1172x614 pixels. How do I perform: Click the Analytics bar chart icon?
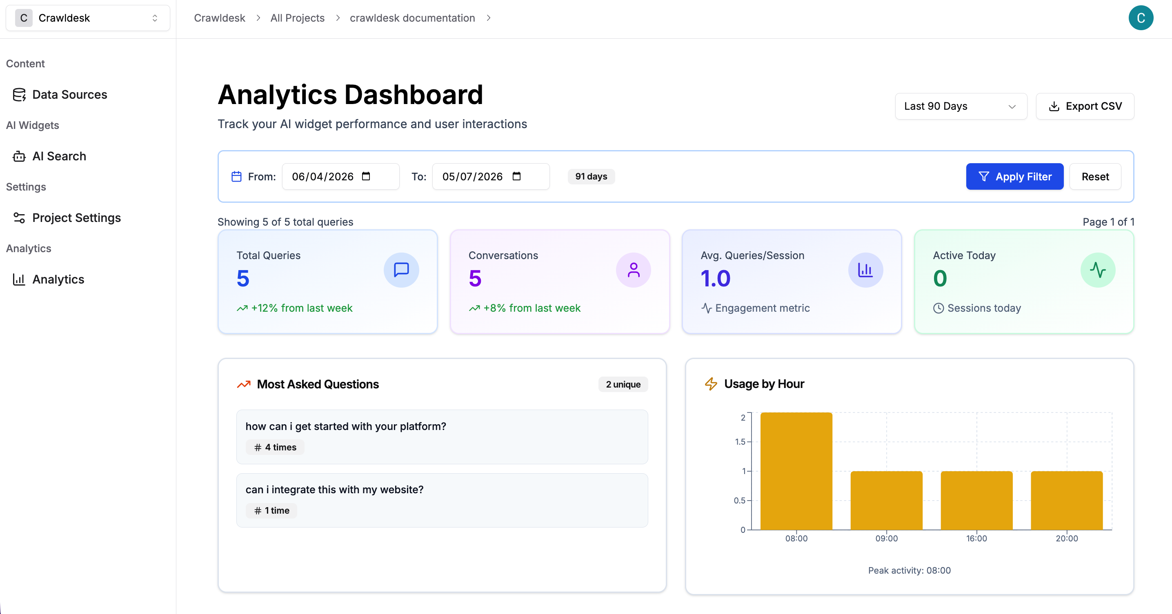(19, 279)
